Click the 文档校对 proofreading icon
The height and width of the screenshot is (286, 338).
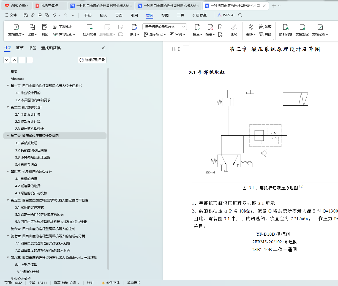click(16, 27)
